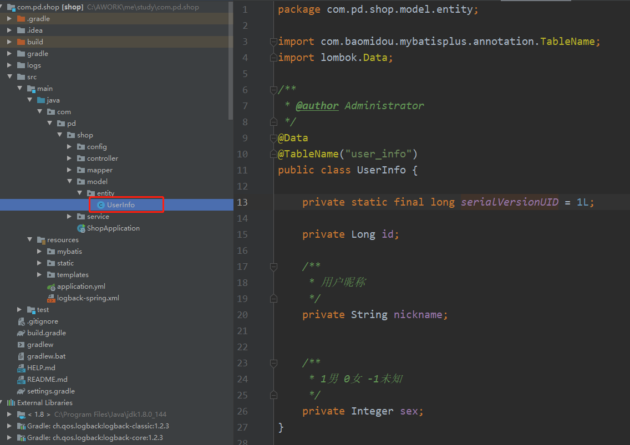Image resolution: width=630 pixels, height=445 pixels.
Task: Click the test folder icon
Action: coord(32,310)
